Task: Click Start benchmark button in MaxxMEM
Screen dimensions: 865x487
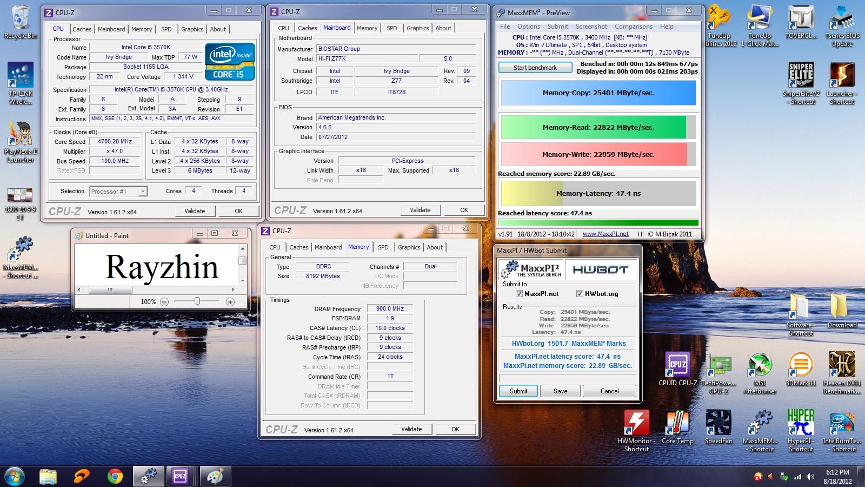Action: point(535,68)
